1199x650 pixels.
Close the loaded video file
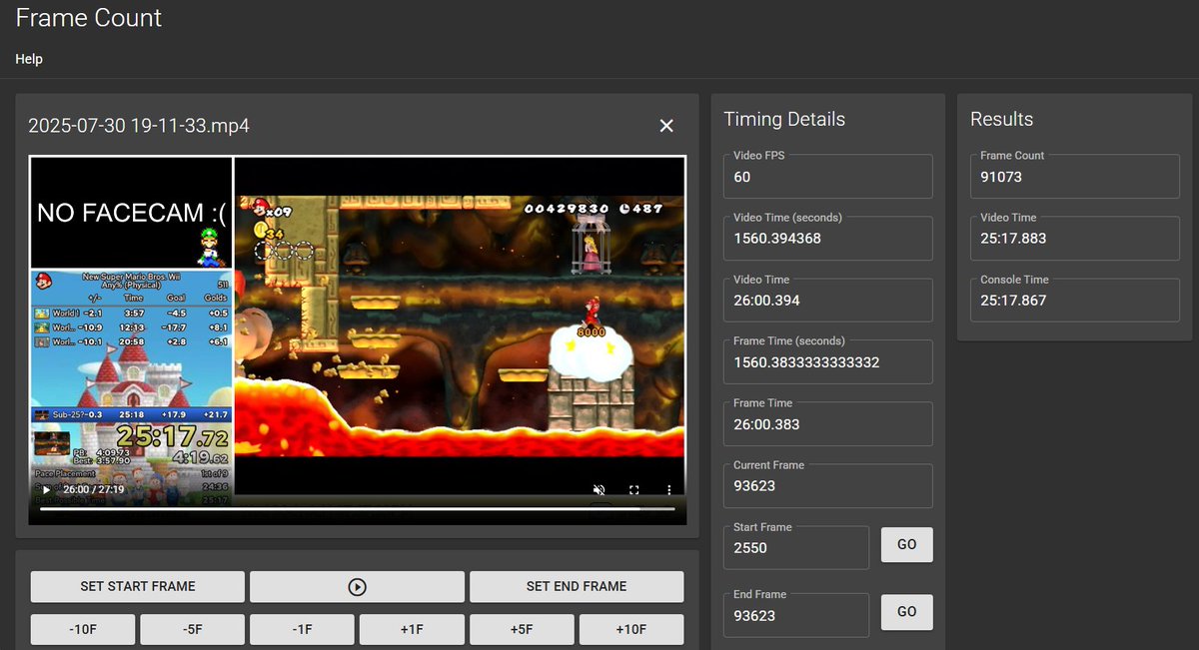pyautogui.click(x=666, y=126)
